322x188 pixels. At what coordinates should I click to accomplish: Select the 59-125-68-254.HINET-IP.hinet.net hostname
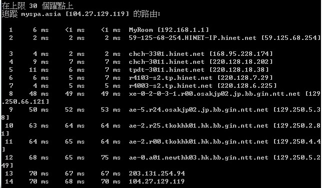[193, 38]
